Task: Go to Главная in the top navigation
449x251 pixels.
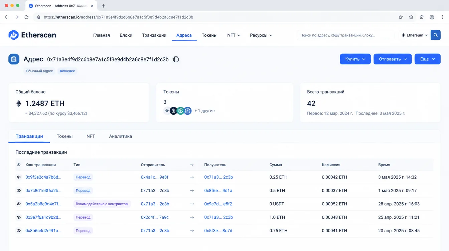Action: point(102,35)
